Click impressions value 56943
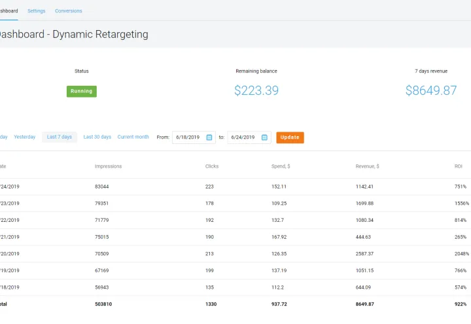 pyautogui.click(x=102, y=287)
